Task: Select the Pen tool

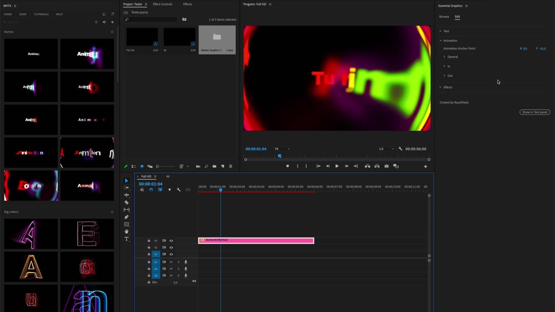Action: click(127, 217)
